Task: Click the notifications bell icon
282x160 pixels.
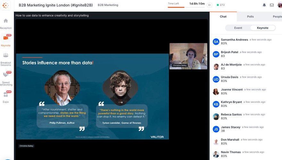Action: (264, 5)
